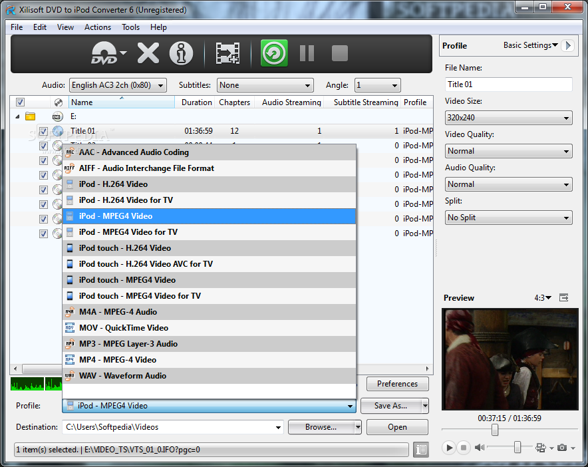588x467 pixels.
Task: Select iPod - H.264 Video profile
Action: pyautogui.click(x=209, y=184)
